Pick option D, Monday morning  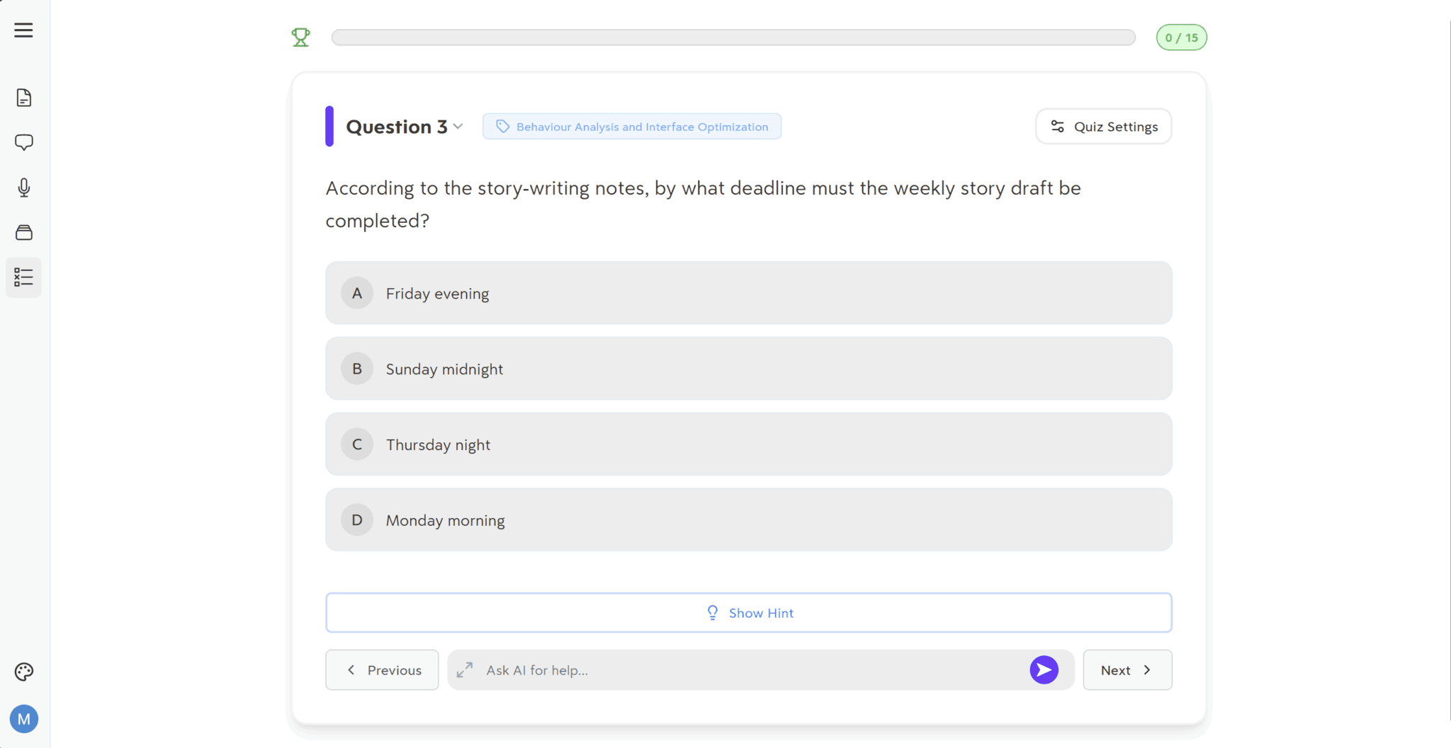(748, 519)
